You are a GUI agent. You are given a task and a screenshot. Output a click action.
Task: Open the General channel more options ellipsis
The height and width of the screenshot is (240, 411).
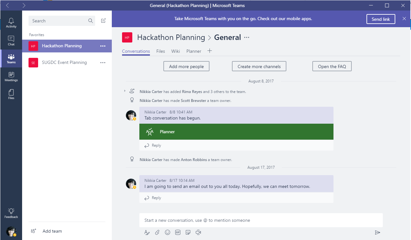click(247, 37)
